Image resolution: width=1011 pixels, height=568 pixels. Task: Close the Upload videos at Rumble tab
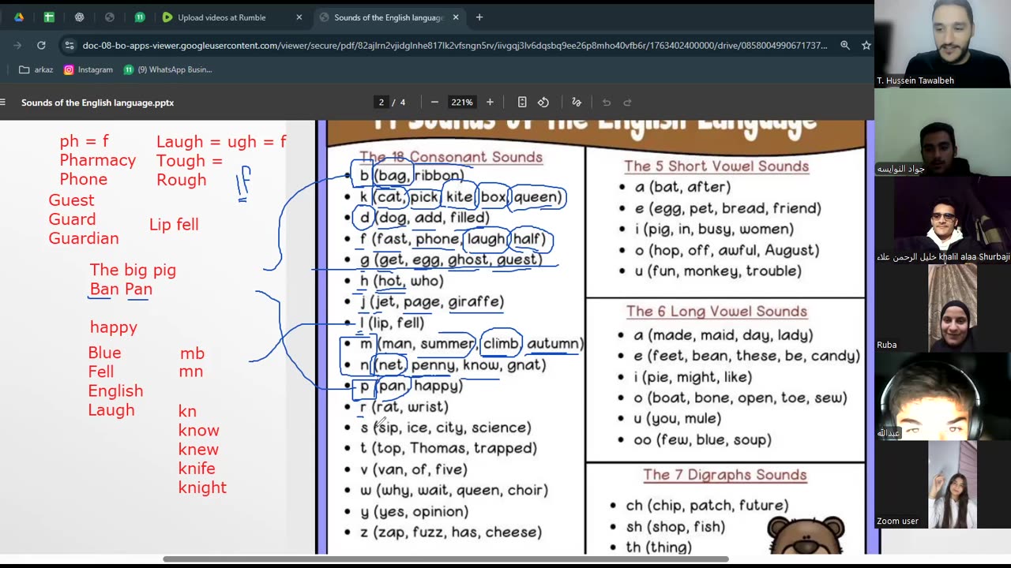(x=299, y=17)
